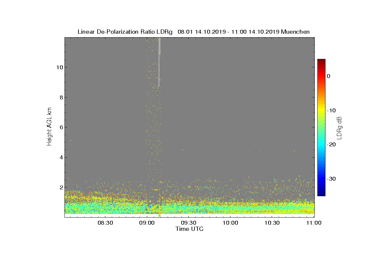Click the 10:30 time axis label
Image resolution: width=389 pixels, height=259 pixels.
(272, 223)
